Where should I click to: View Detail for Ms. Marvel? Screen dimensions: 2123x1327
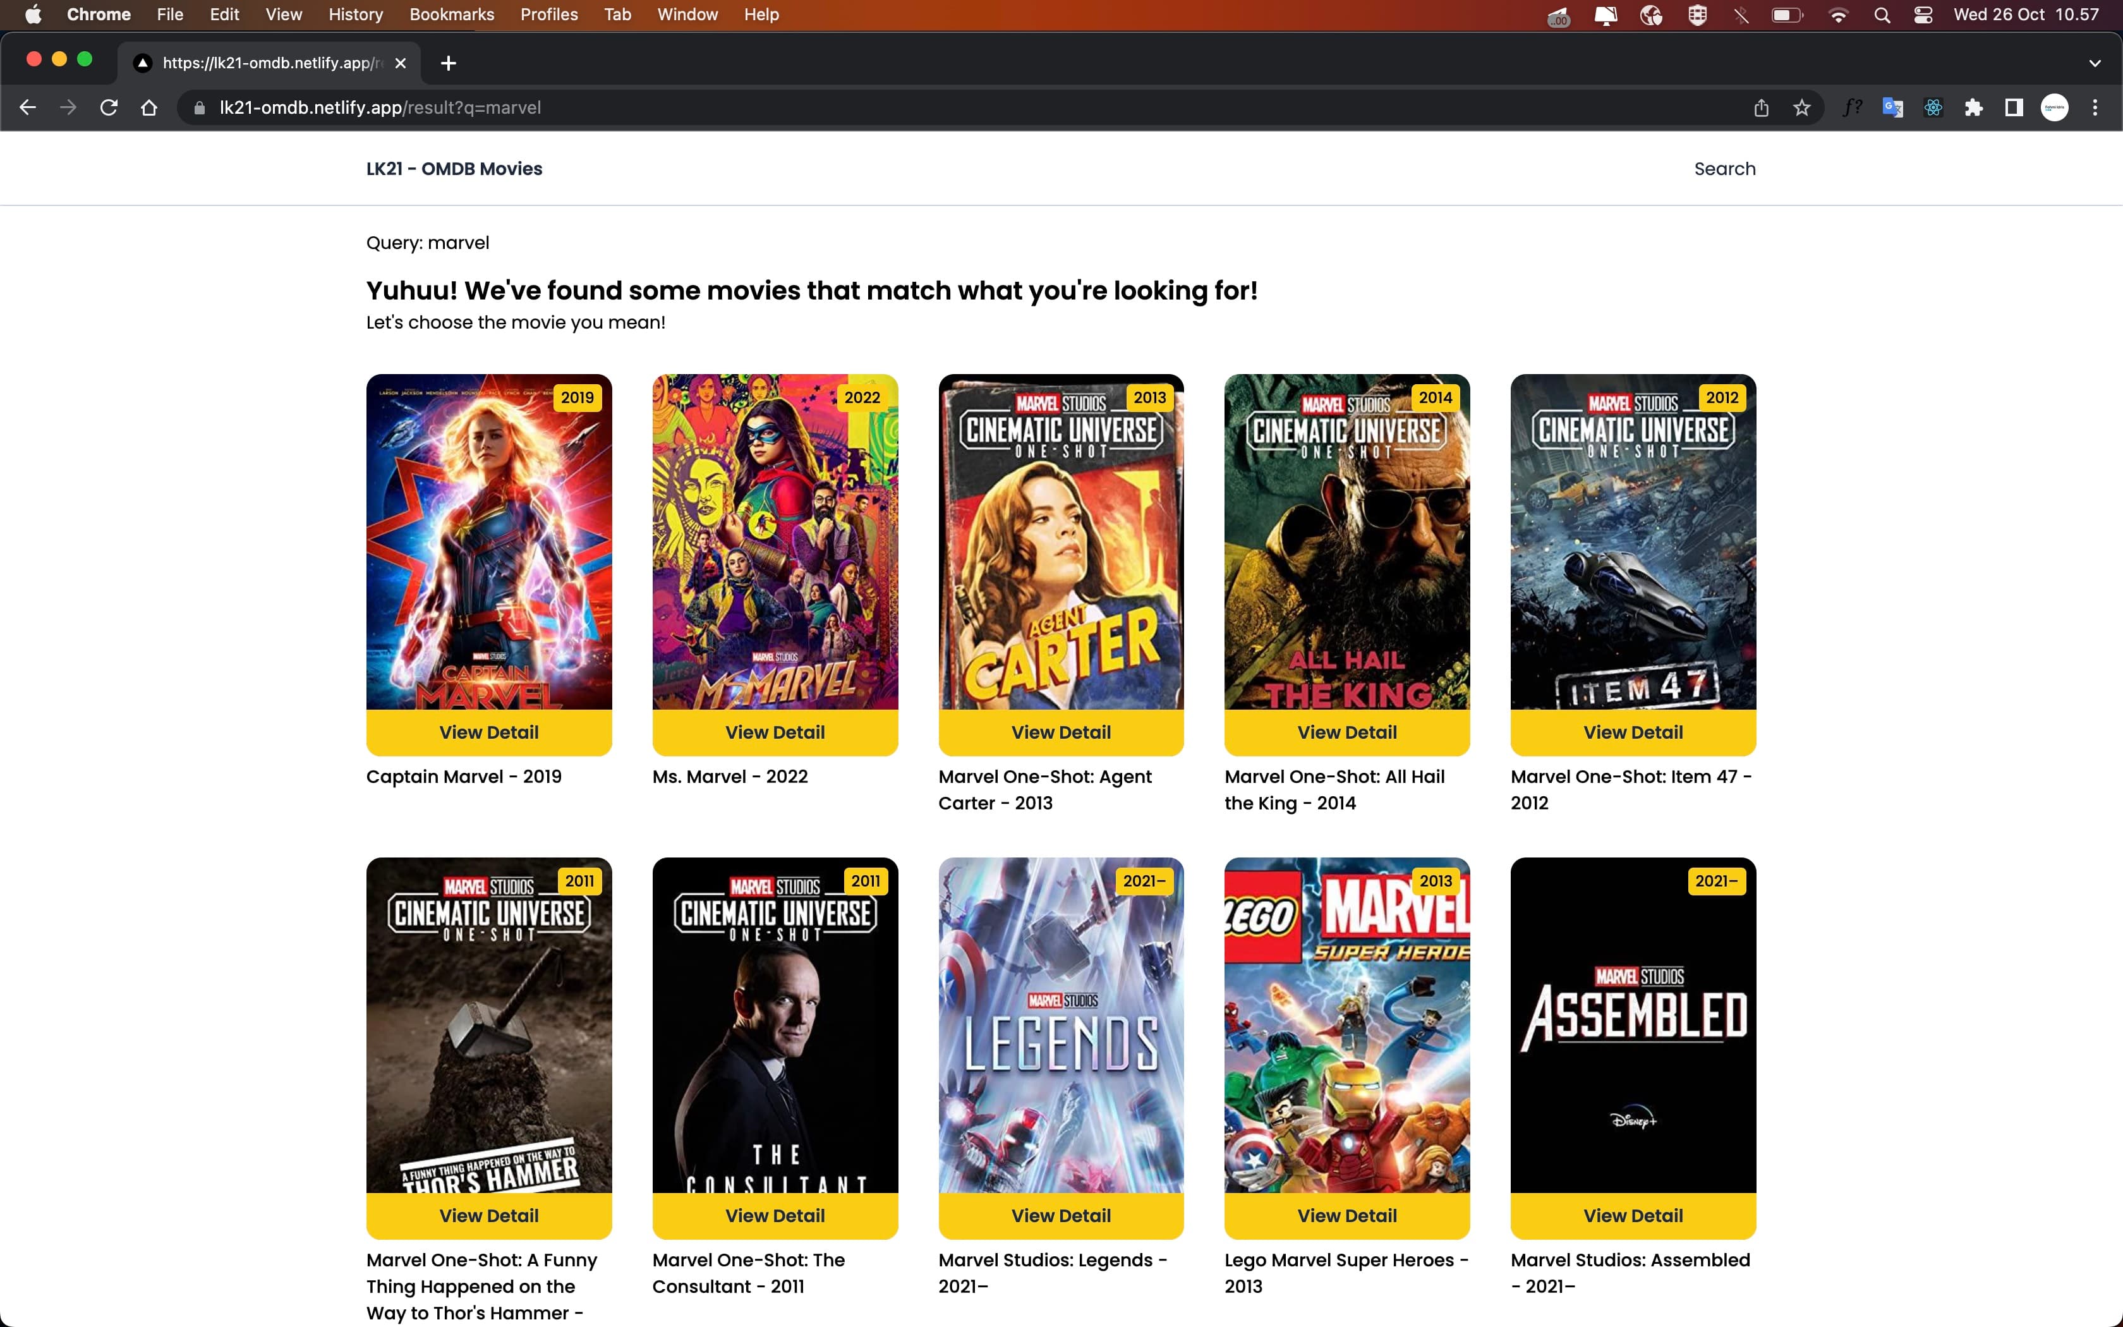775,732
